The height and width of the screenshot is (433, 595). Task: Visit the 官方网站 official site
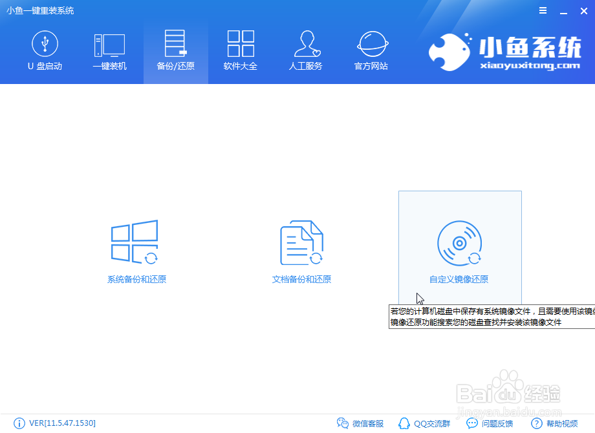pyautogui.click(x=371, y=50)
